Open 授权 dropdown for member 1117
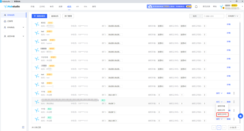Image resolution: width=244 pixels, height=131 pixels. tap(219, 119)
